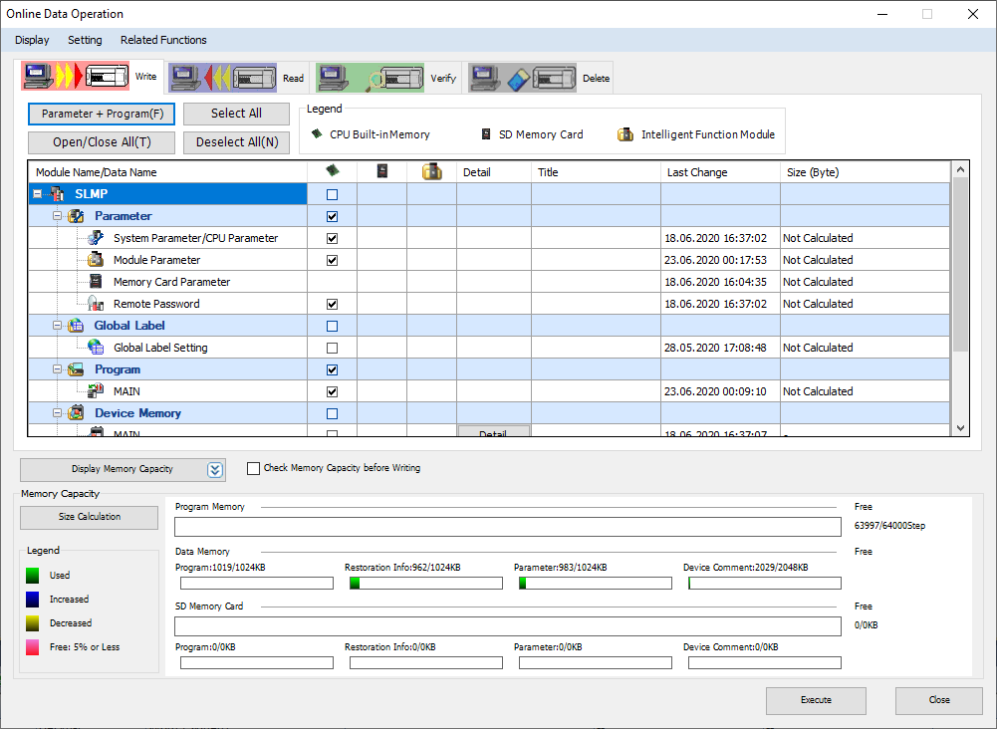Click the Write tab icon

click(76, 77)
